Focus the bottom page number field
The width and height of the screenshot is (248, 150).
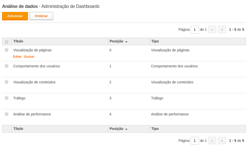195,141
